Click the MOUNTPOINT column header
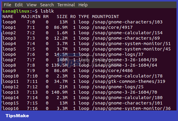 coord(106,17)
